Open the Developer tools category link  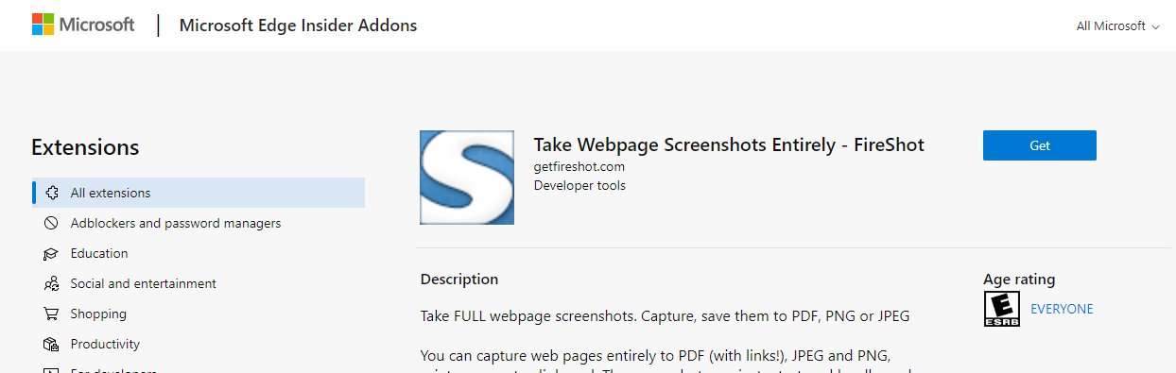click(x=579, y=185)
